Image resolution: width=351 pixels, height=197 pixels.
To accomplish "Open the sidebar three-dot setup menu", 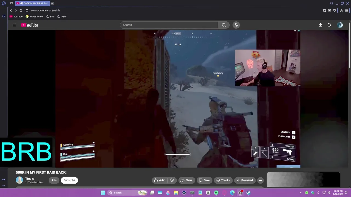I will click(x=4, y=186).
